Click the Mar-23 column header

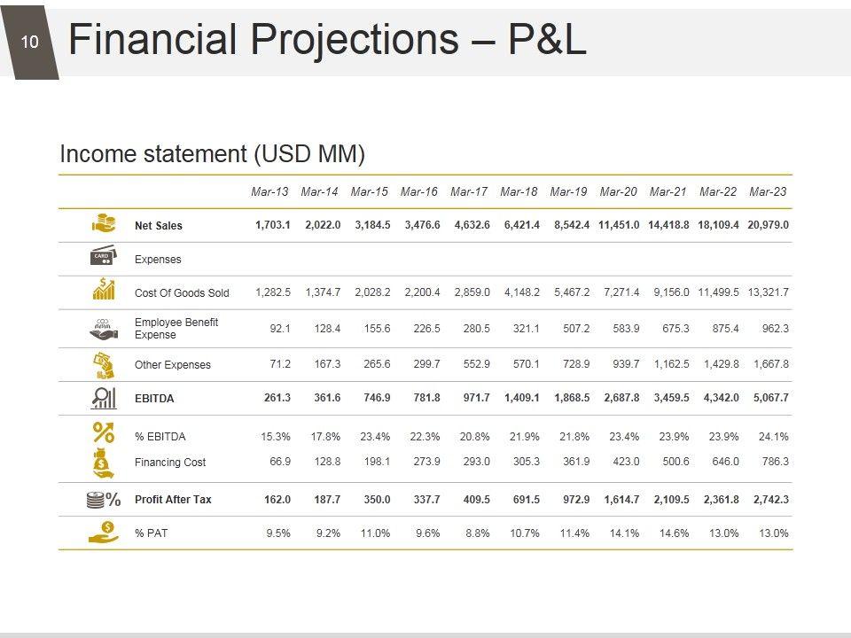(768, 191)
